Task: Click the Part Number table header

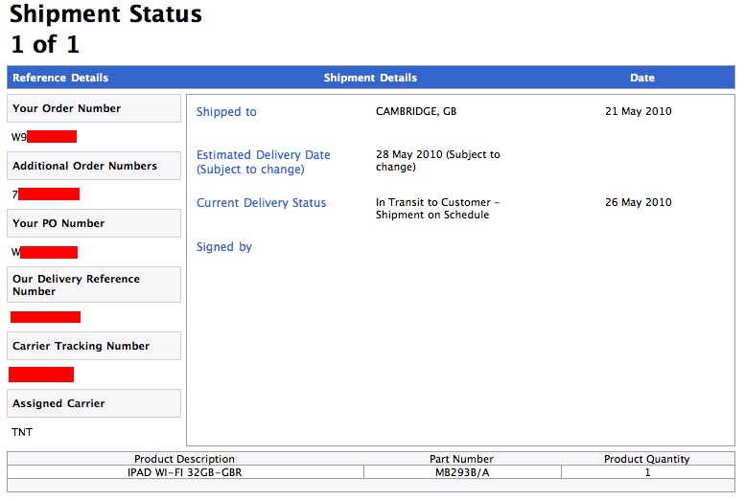Action: pyautogui.click(x=462, y=460)
